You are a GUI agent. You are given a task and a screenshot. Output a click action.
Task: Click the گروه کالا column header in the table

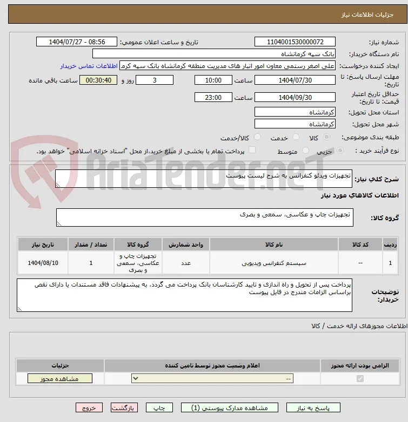tap(138, 244)
